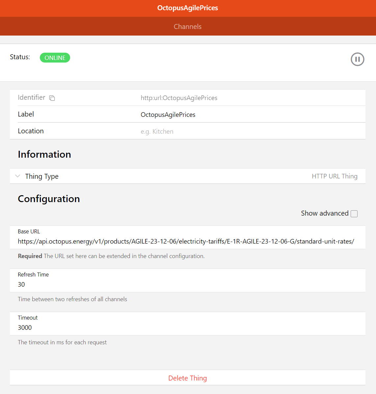Click the Information section heading
Viewport: 376px width, 394px height.
point(44,154)
